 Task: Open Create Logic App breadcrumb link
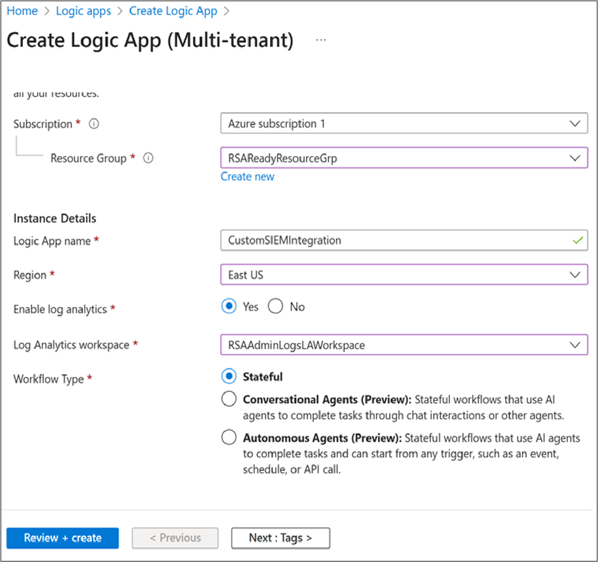173,11
